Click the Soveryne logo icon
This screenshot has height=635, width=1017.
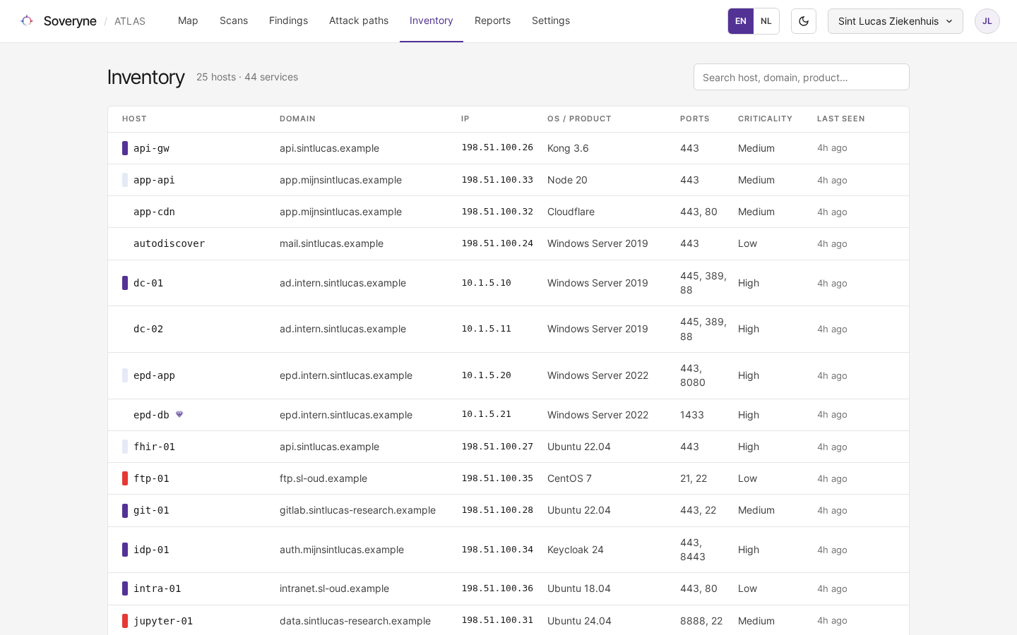tap(27, 21)
